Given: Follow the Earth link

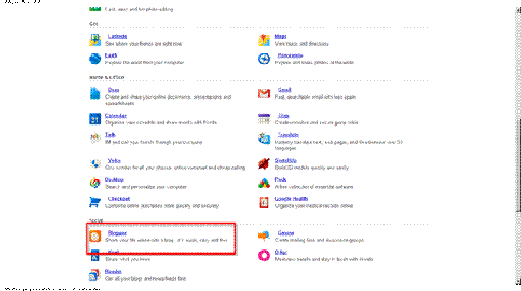Looking at the screenshot, I should point(111,56).
